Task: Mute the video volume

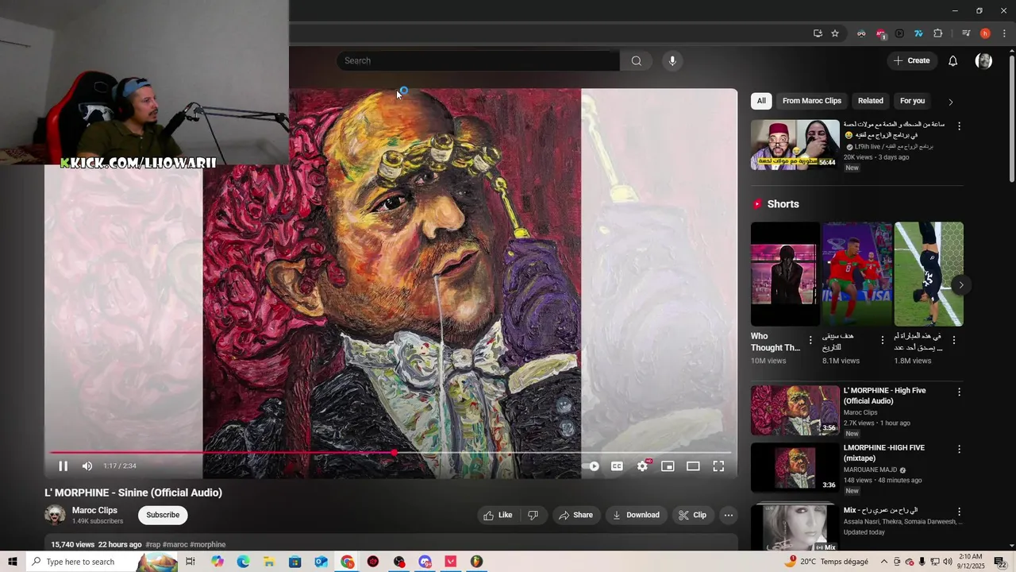Action: [87, 466]
